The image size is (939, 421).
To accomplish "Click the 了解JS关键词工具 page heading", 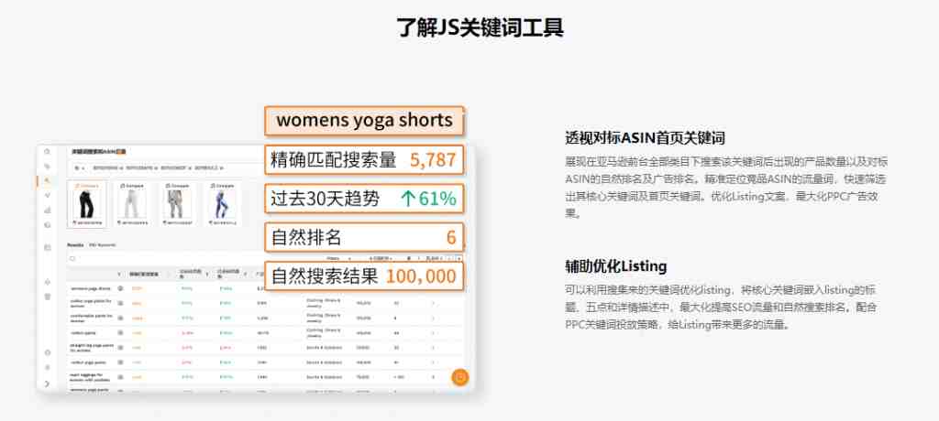I will click(480, 27).
